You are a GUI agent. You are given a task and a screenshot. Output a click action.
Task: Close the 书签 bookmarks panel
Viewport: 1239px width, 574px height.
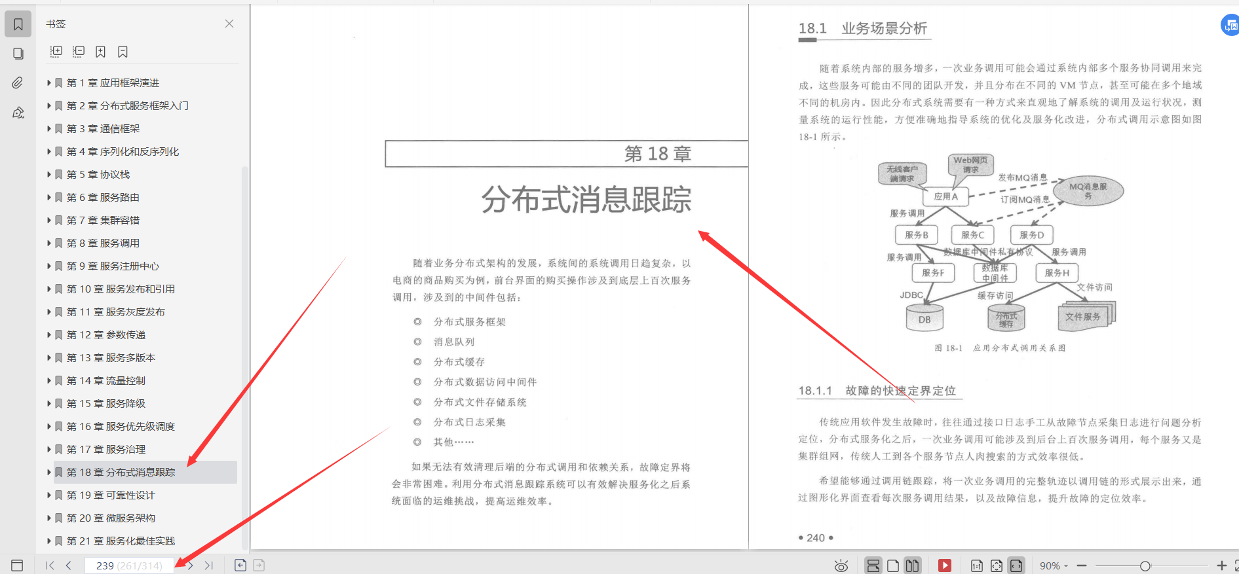click(x=229, y=24)
